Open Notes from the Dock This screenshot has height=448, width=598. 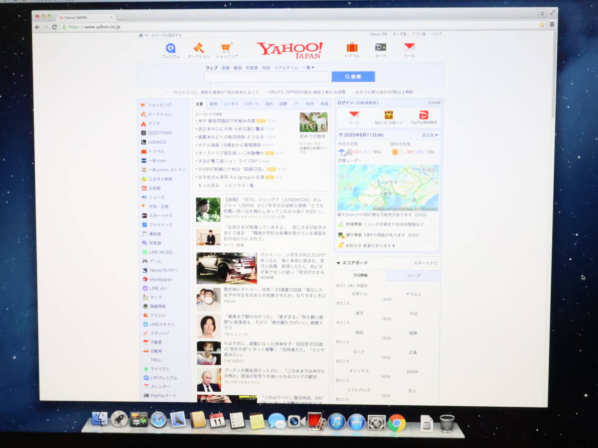257,421
